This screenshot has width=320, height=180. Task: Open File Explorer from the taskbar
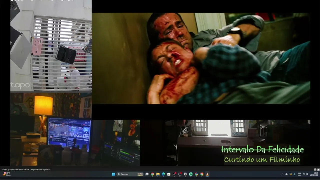click(158, 174)
